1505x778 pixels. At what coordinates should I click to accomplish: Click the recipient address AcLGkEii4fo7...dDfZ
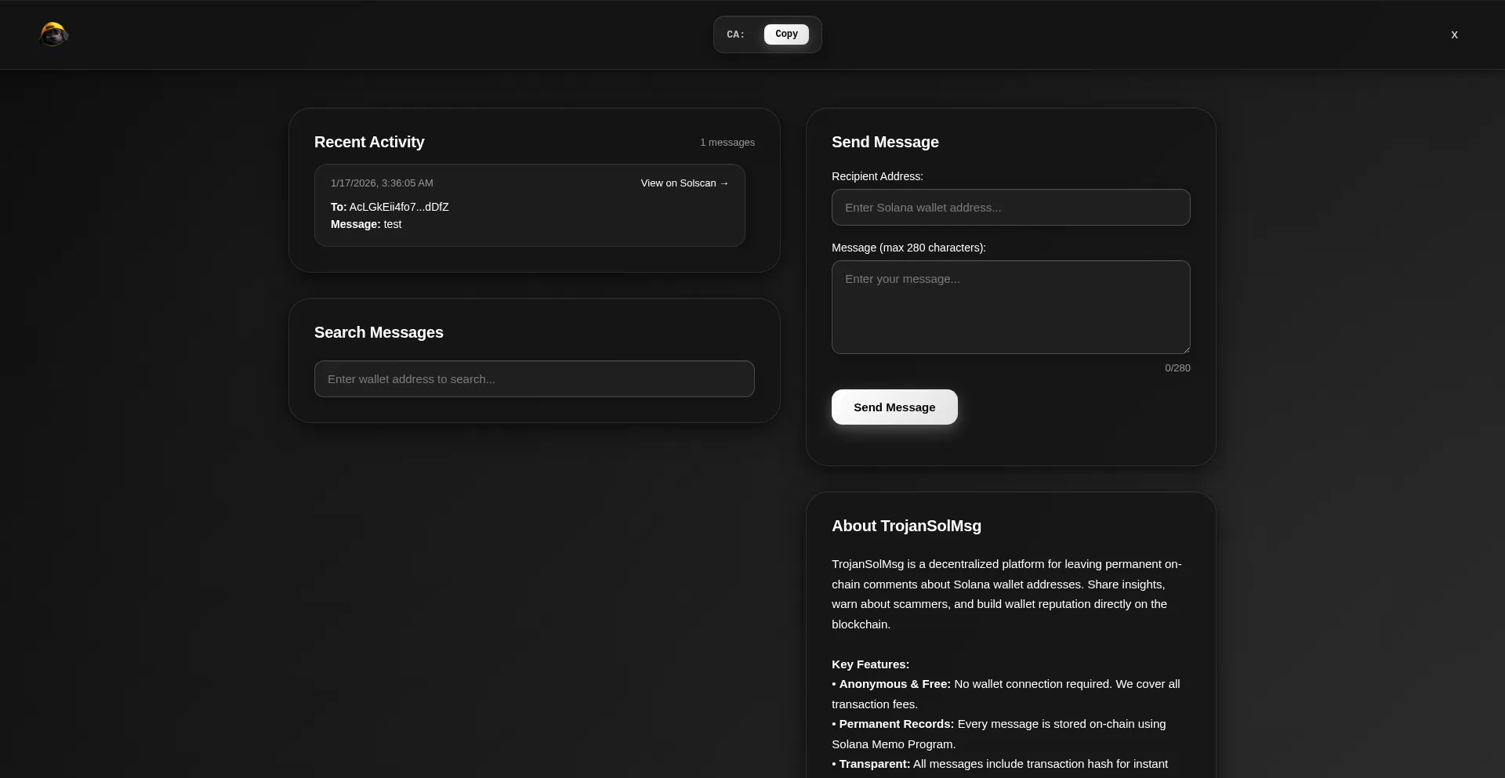click(x=398, y=207)
